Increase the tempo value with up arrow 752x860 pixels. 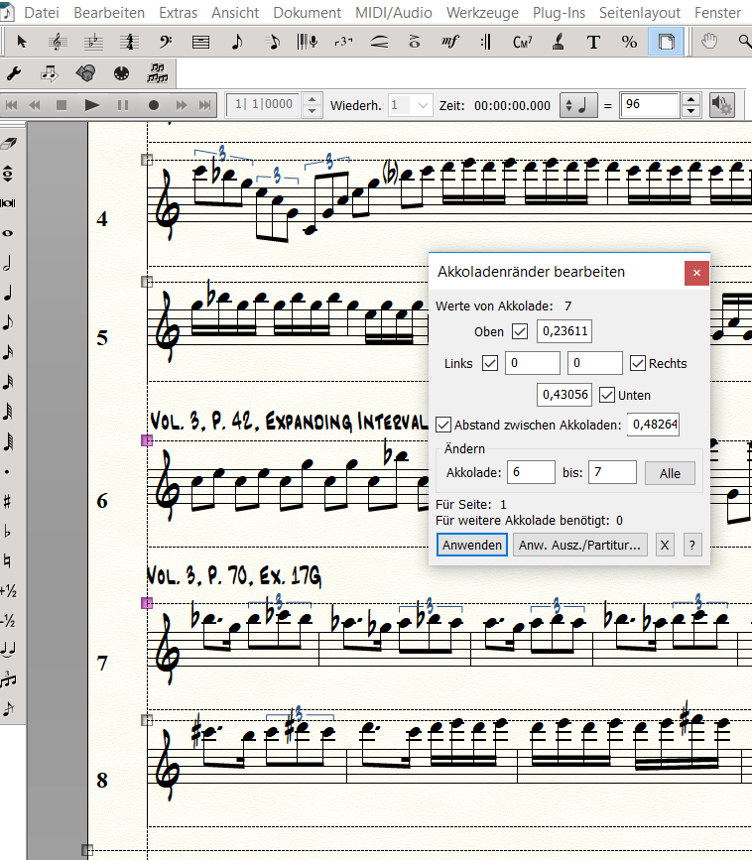[691, 99]
